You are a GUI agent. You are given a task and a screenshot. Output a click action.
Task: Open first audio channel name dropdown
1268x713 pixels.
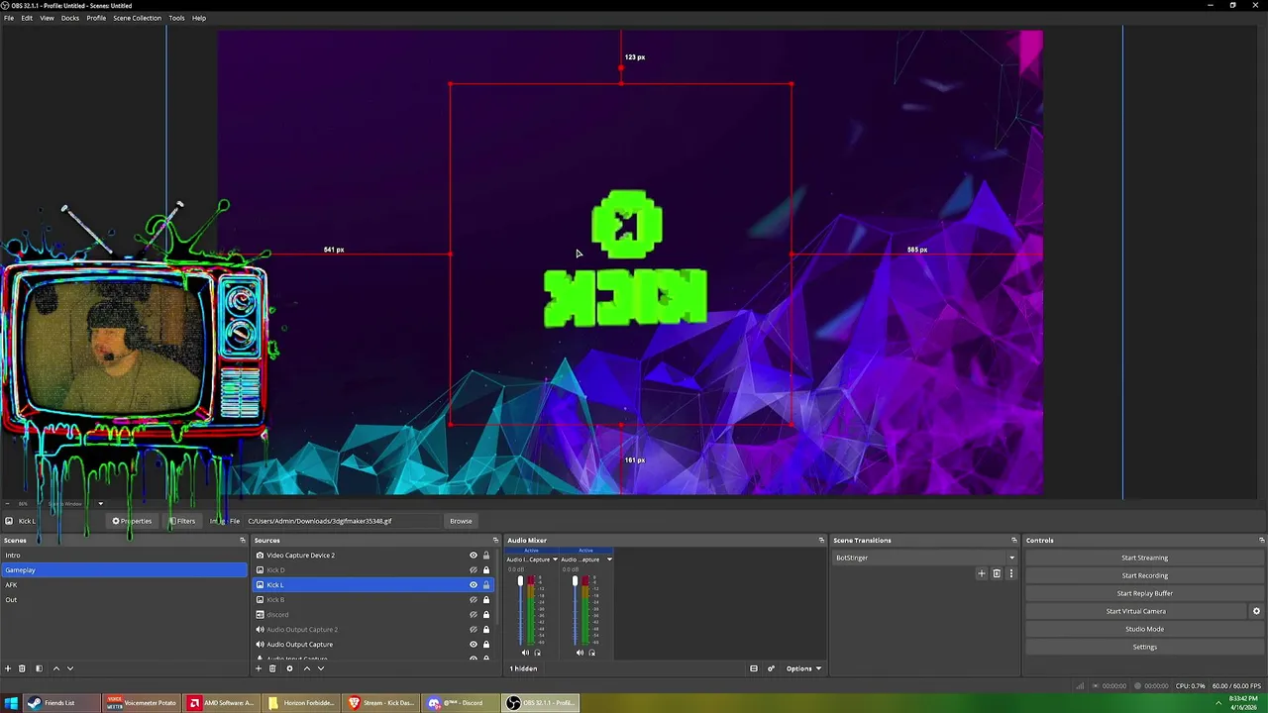pos(555,560)
